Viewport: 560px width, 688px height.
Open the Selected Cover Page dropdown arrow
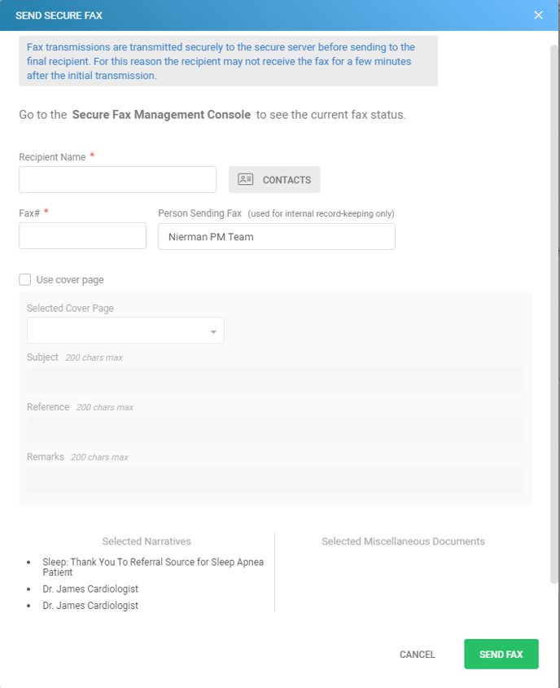pyautogui.click(x=213, y=331)
